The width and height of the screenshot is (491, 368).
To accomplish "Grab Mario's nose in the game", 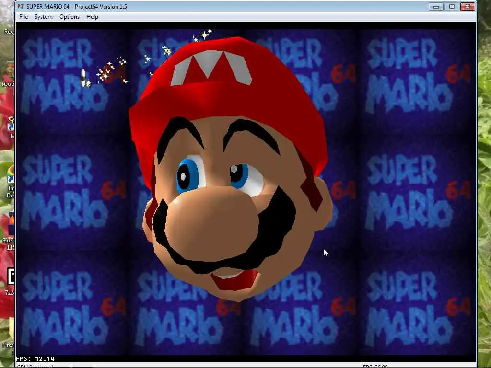I will (x=211, y=224).
